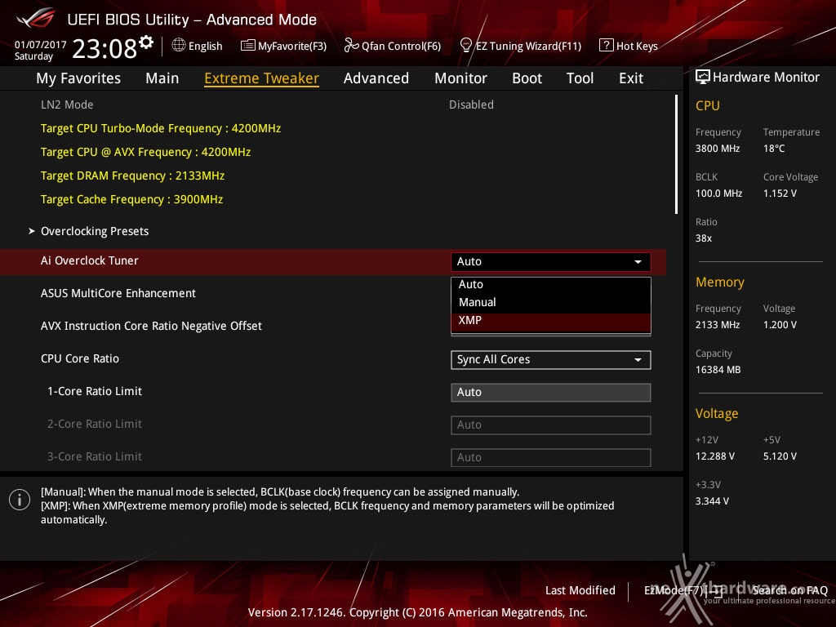836x627 pixels.
Task: Click the ROG logo icon
Action: [x=36, y=19]
